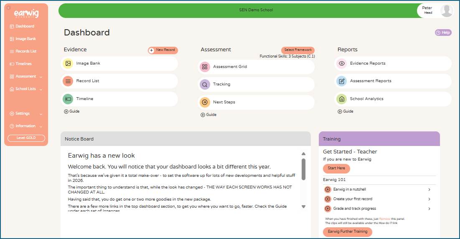Click the play icon beside Grade and track progress
The image size is (460, 239).
328,209
